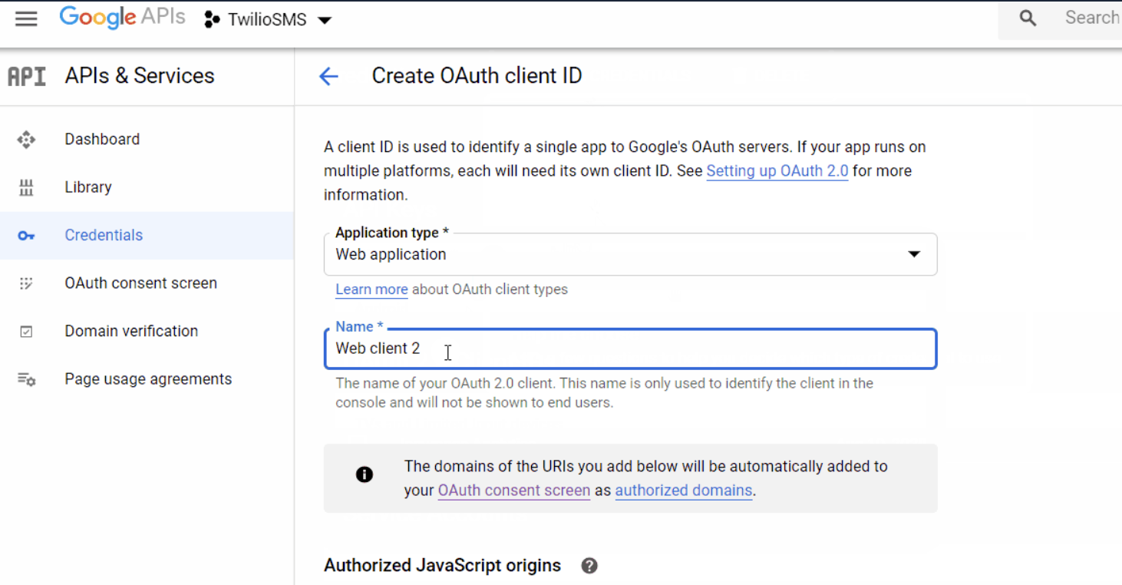
Task: Click the Learn more link
Action: pos(371,289)
